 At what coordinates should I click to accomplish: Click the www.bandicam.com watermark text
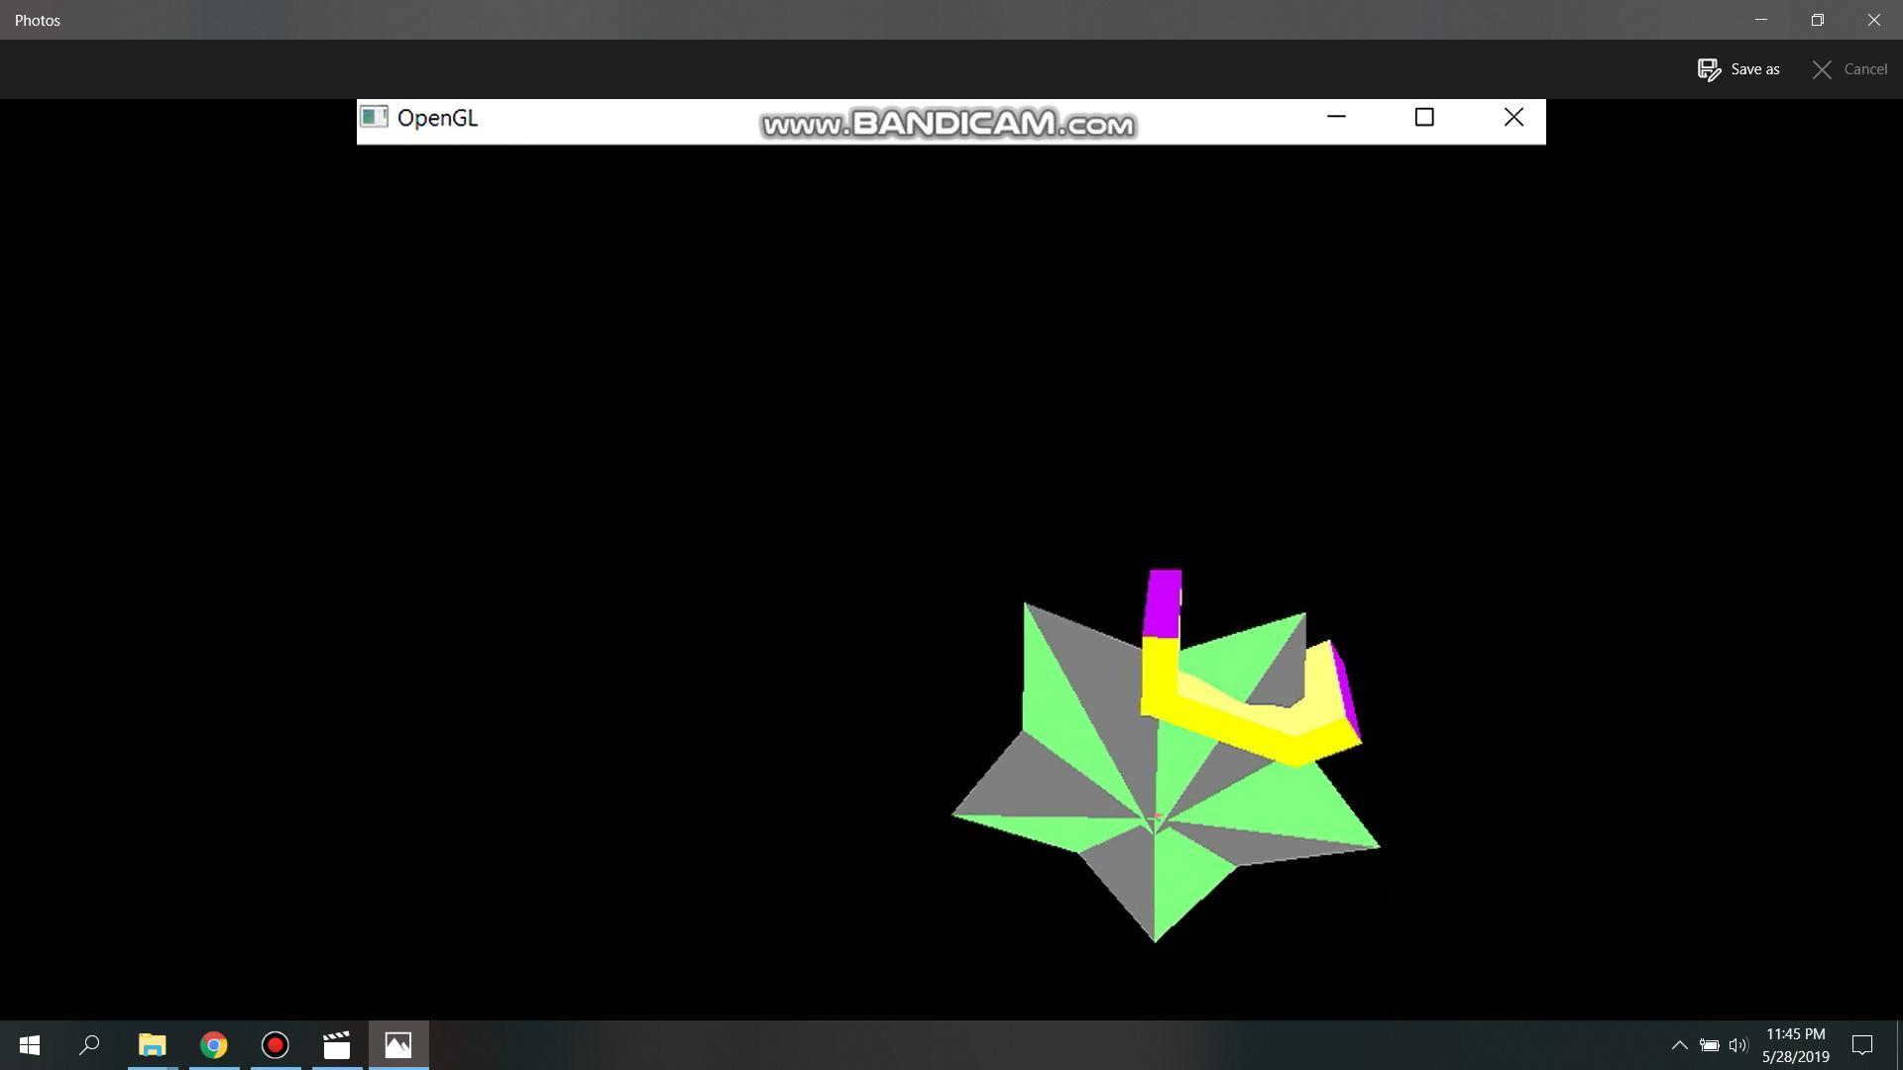(x=950, y=124)
